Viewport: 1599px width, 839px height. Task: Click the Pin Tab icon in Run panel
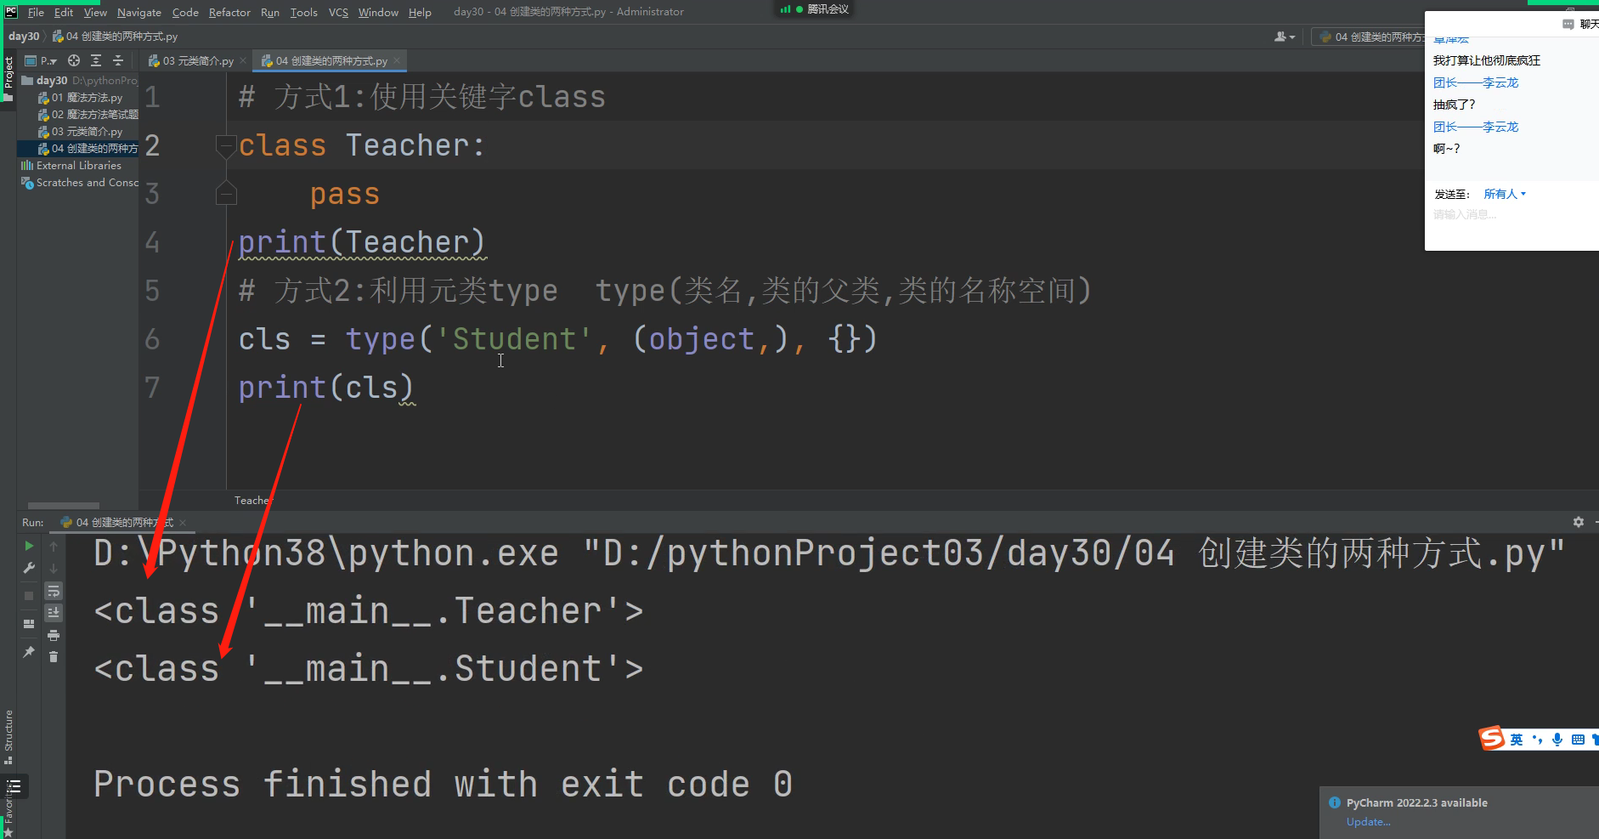click(29, 652)
